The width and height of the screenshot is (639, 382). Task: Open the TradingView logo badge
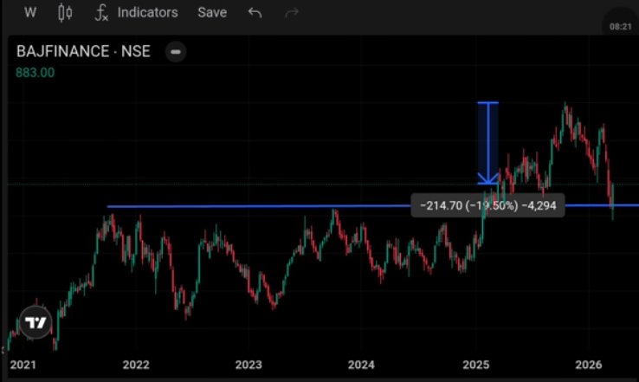click(35, 322)
